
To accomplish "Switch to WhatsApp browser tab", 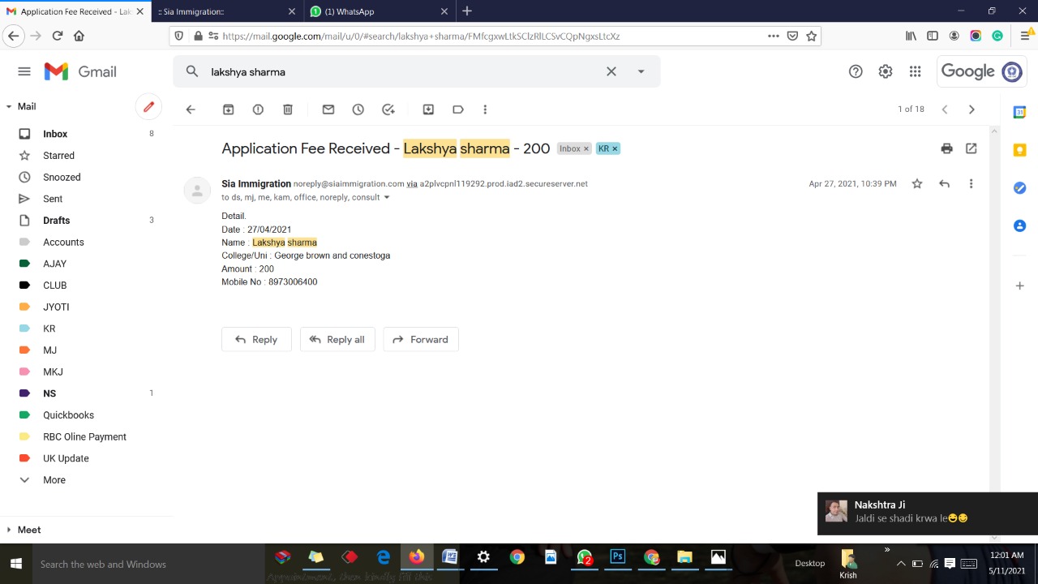I will (x=379, y=11).
